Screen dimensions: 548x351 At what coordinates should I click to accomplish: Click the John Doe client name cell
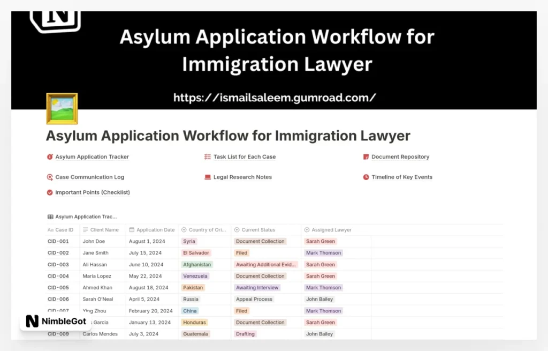[x=94, y=242]
